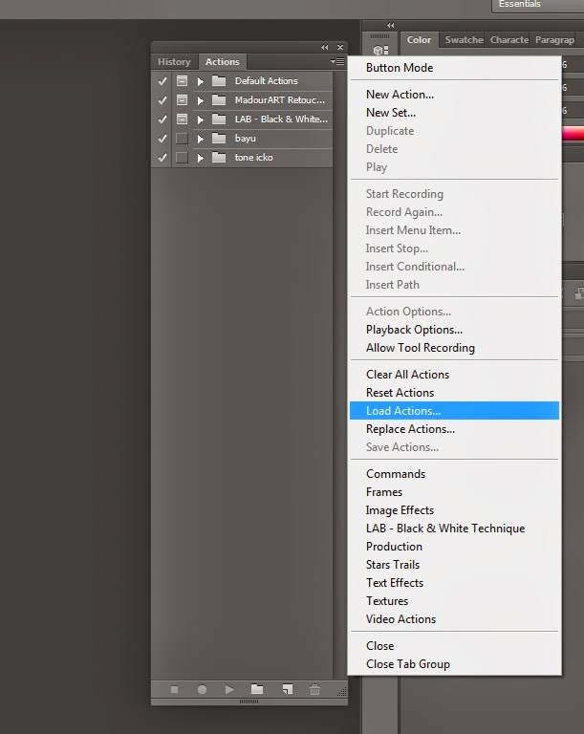584x734 pixels.
Task: Toggle checkmark for tone icko set
Action: (x=162, y=158)
